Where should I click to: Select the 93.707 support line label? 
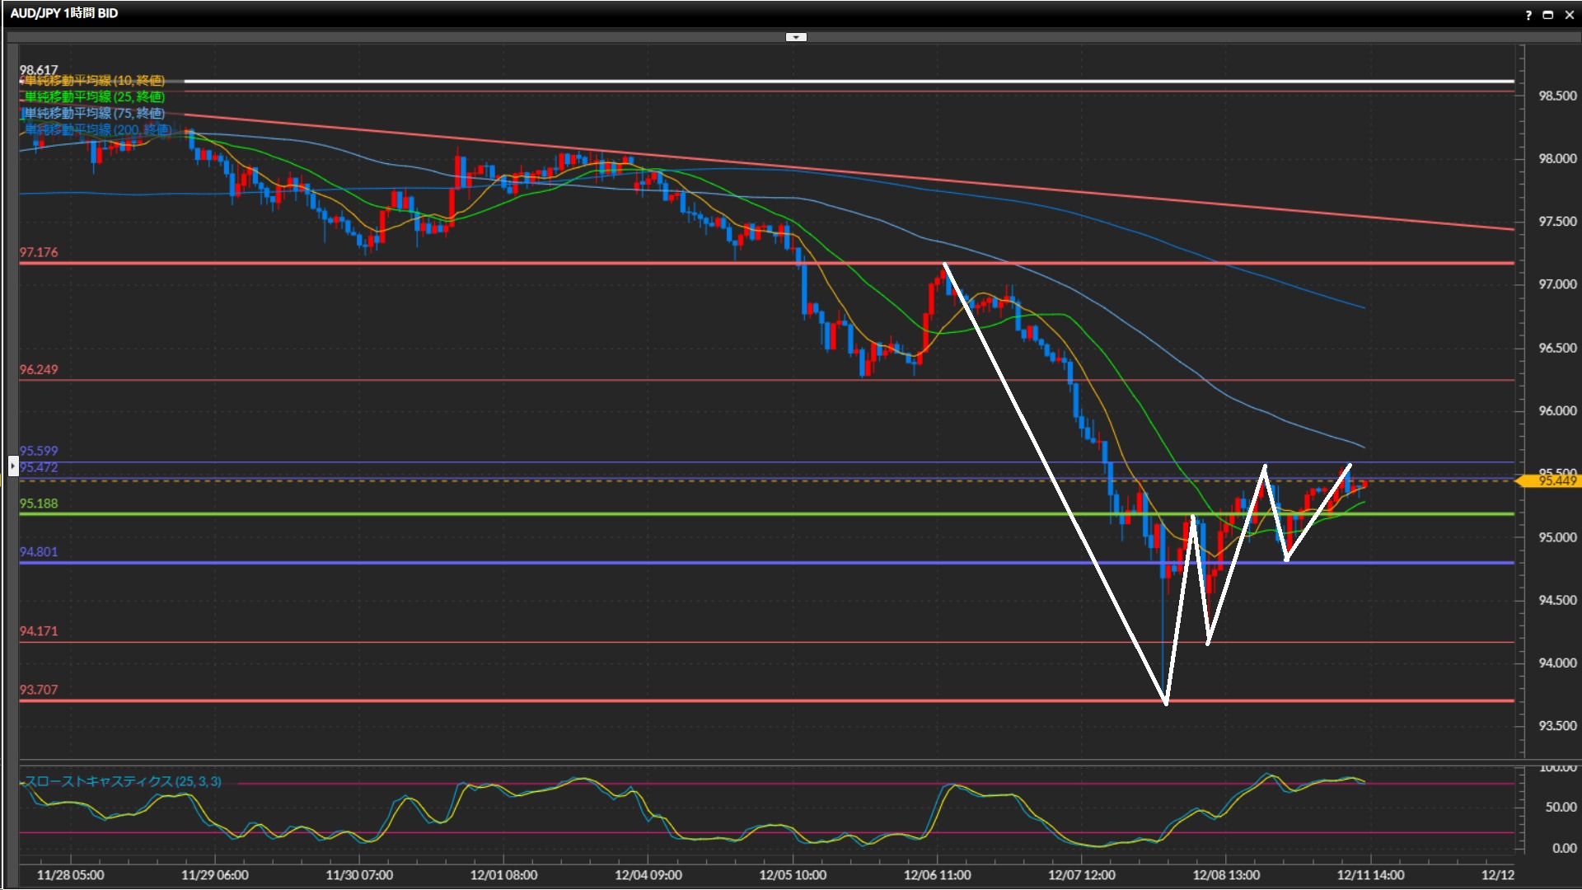tap(39, 690)
